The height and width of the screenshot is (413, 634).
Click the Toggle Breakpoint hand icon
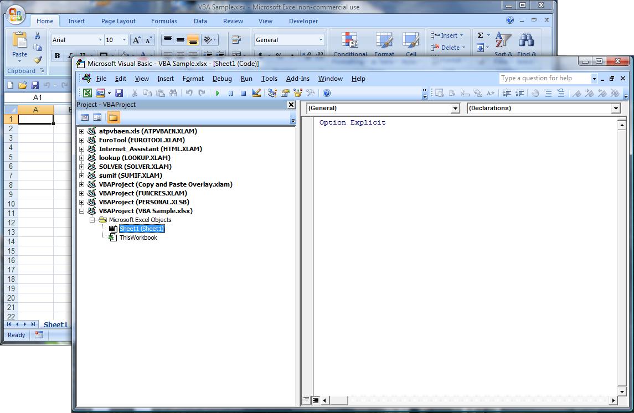click(x=535, y=94)
